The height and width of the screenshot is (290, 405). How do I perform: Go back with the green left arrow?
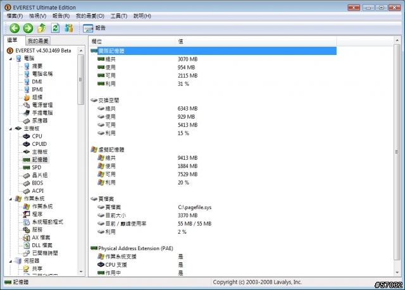coord(15,28)
